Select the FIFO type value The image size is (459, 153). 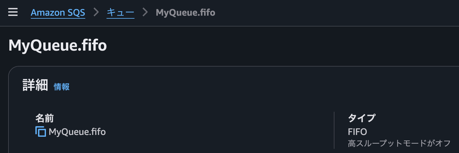(357, 132)
